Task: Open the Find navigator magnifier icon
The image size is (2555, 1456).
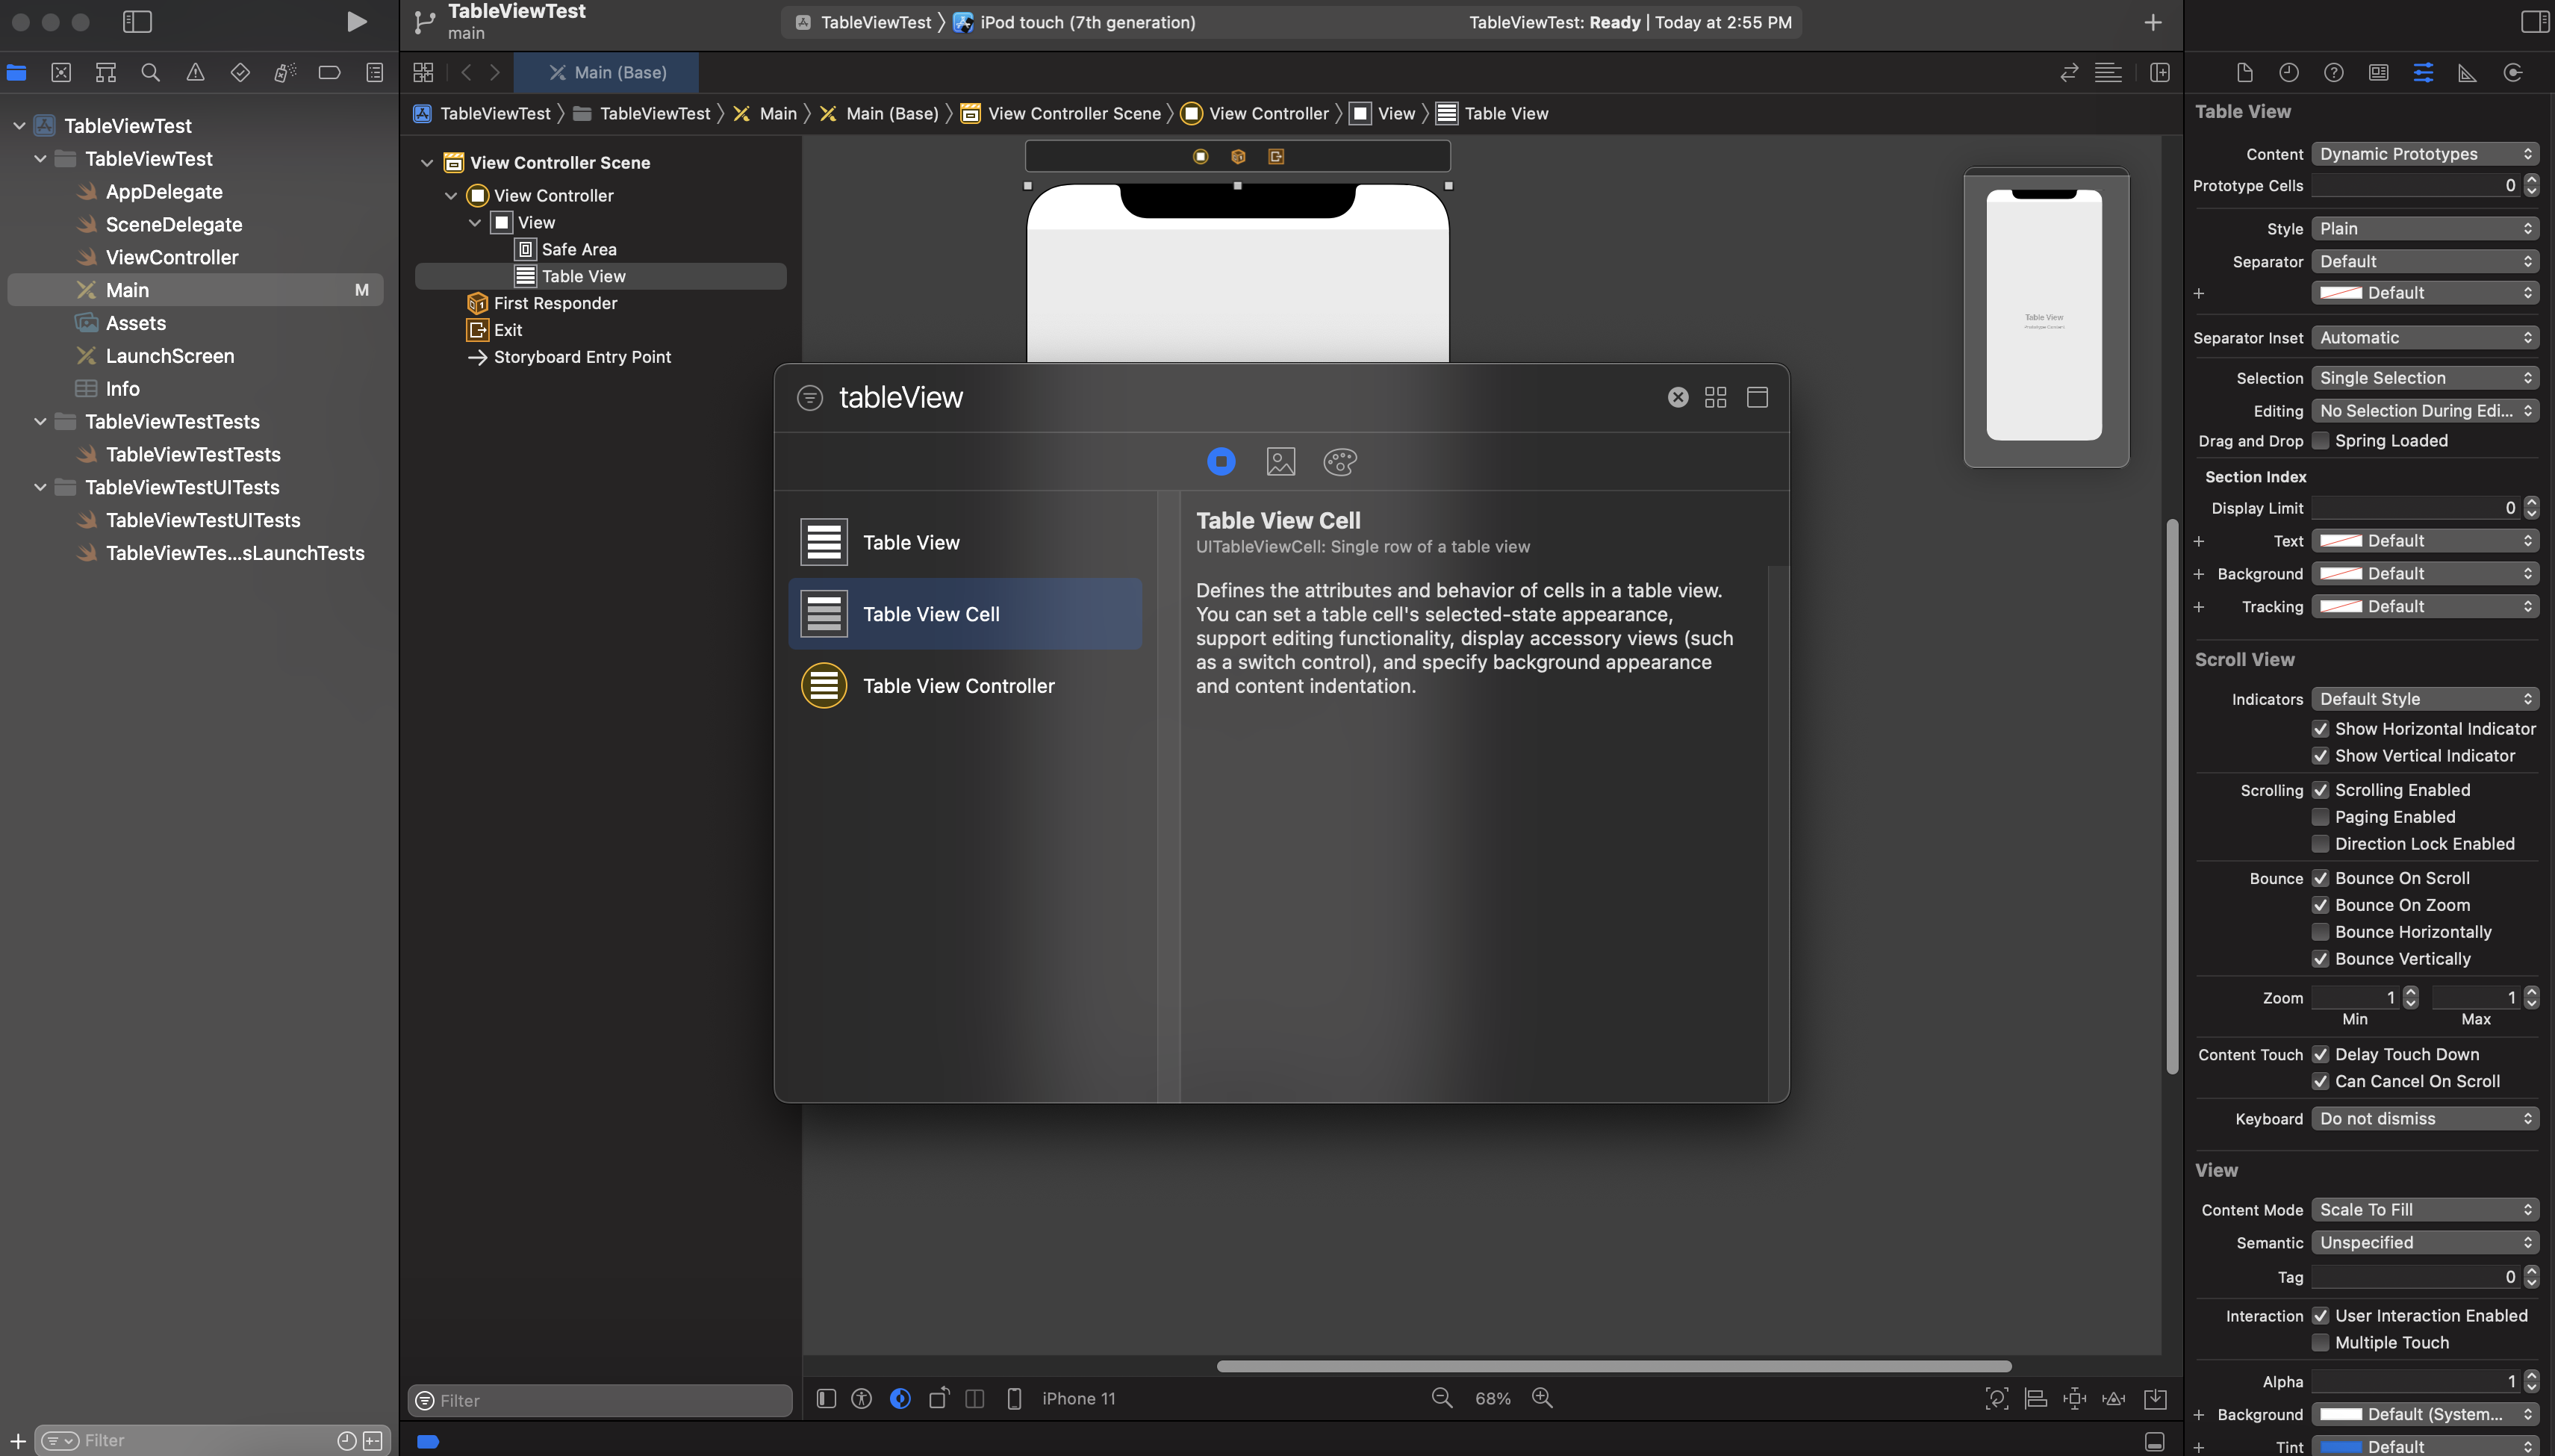Action: pos(150,72)
